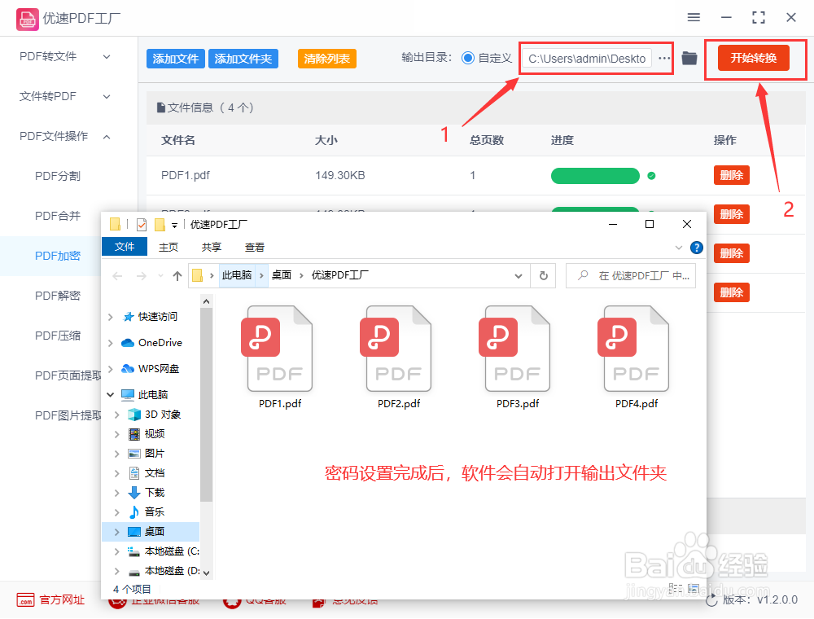
Task: Click the QQ客服 icon in bottom bar
Action: click(231, 599)
